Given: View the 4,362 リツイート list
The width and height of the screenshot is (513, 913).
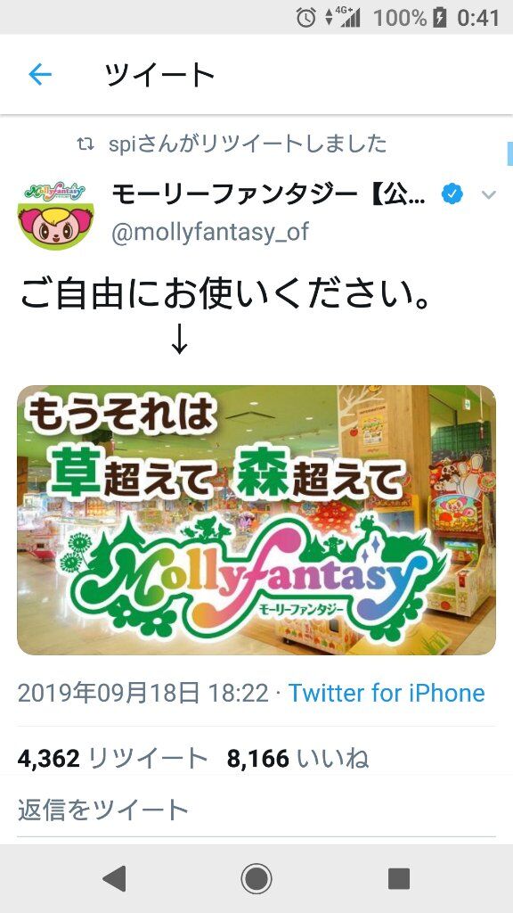Looking at the screenshot, I should tap(112, 759).
